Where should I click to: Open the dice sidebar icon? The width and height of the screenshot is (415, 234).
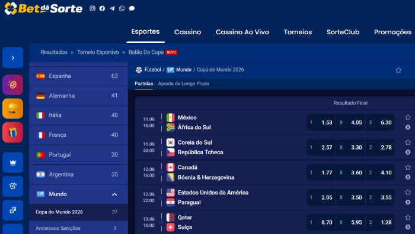pos(12,210)
